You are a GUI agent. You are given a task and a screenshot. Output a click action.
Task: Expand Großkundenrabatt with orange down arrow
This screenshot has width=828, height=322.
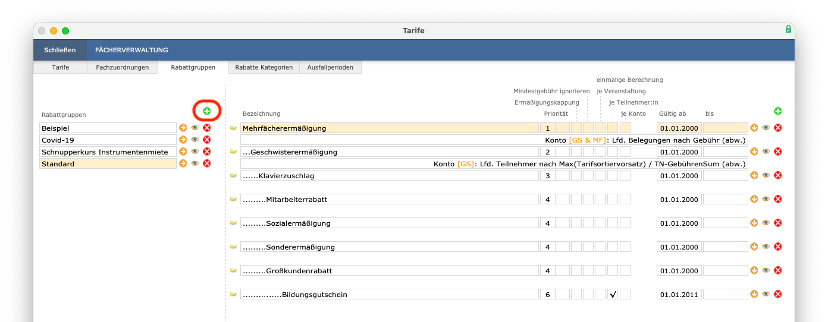pos(754,270)
